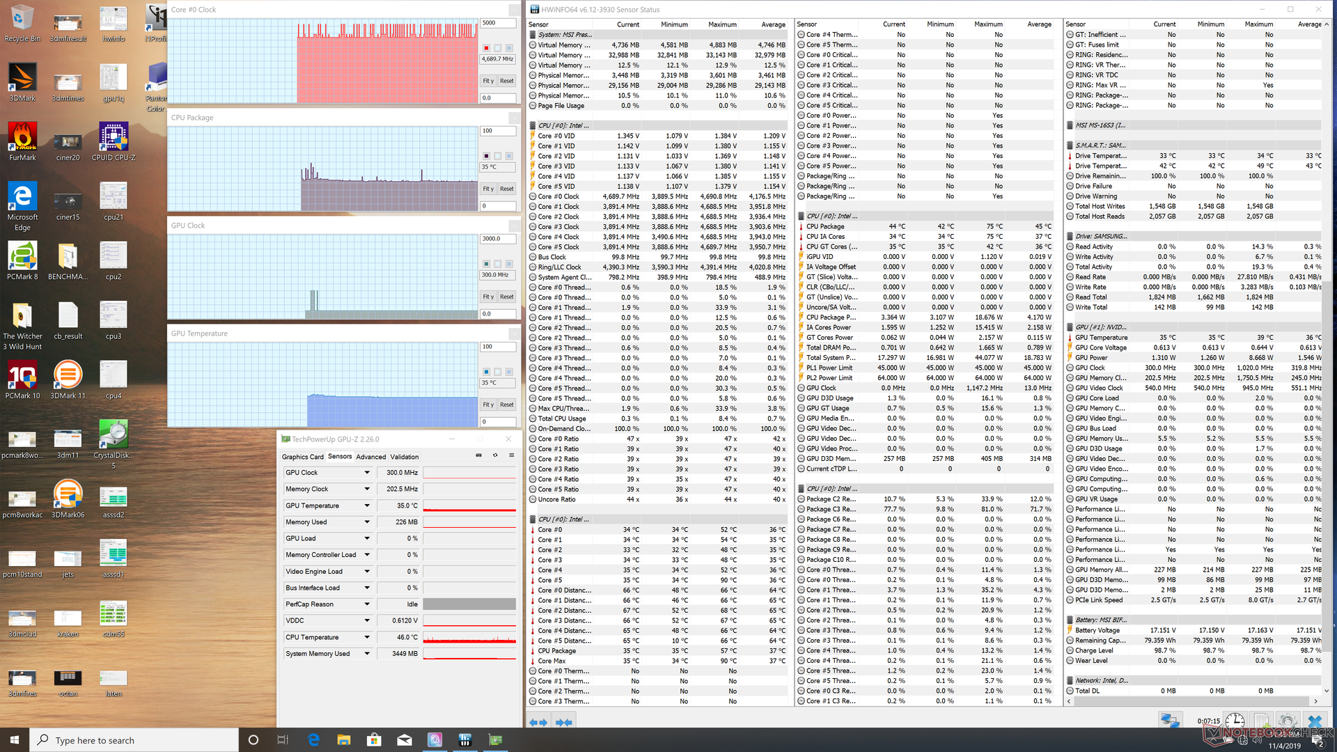This screenshot has width=1337, height=752.
Task: Click Reset in GPU Clock graph window
Action: click(x=507, y=297)
